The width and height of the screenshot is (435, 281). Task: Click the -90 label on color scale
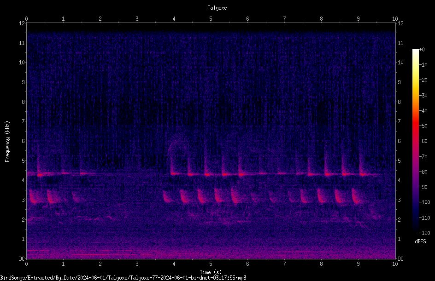423,187
